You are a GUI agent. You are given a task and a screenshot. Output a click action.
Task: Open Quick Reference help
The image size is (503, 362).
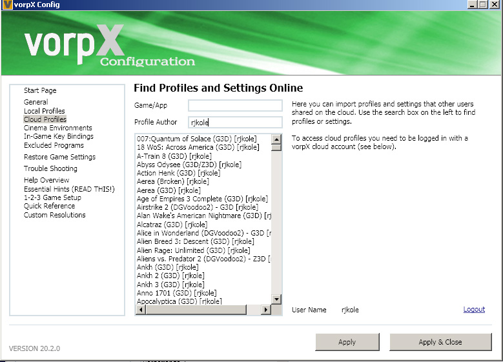[50, 206]
